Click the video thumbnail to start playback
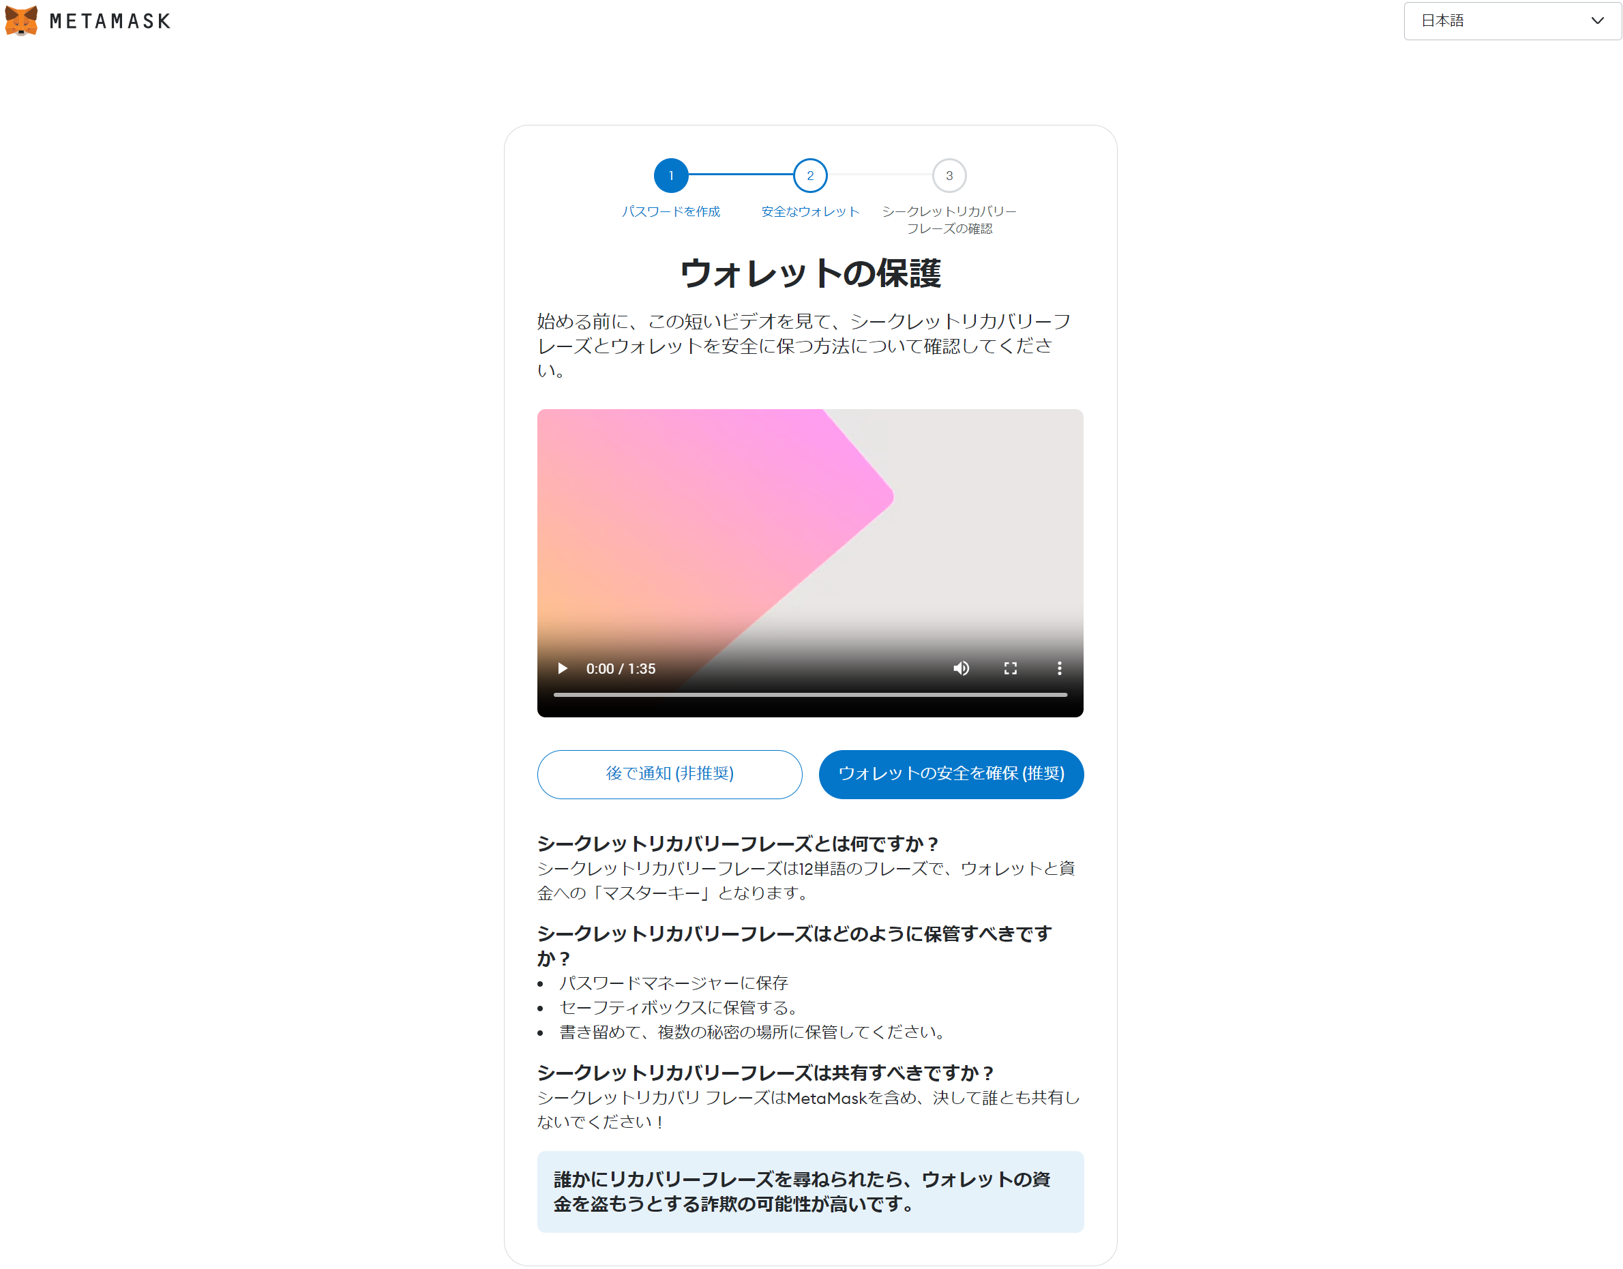Viewport: 1623px width, 1269px height. [810, 520]
